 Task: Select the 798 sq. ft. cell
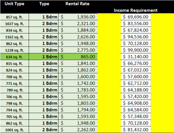pyautogui.click(x=15, y=103)
